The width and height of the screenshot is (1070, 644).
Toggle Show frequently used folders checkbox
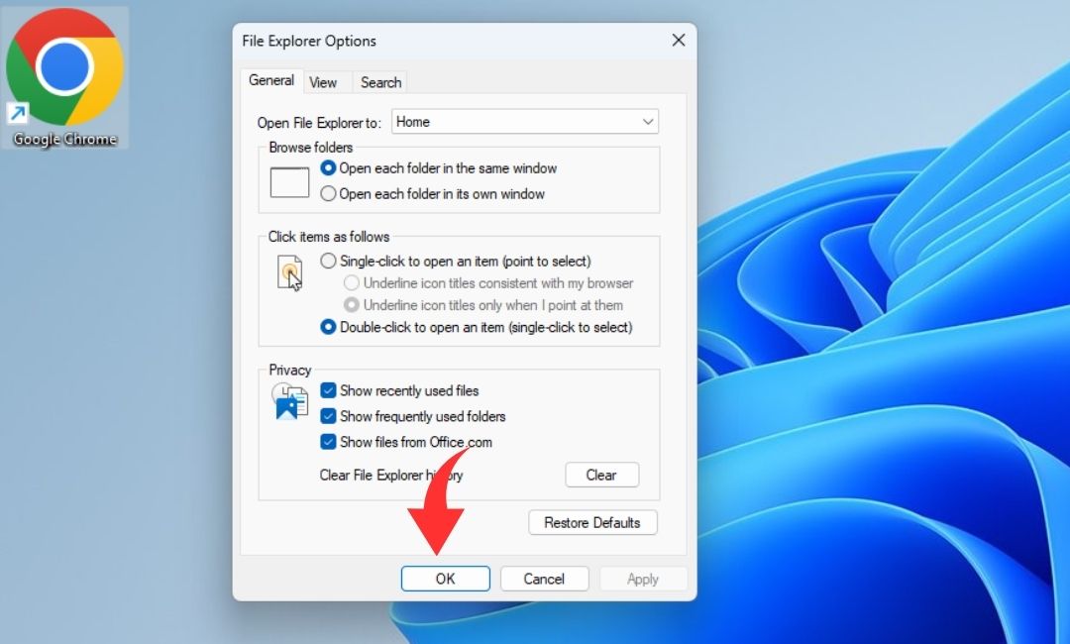(329, 417)
